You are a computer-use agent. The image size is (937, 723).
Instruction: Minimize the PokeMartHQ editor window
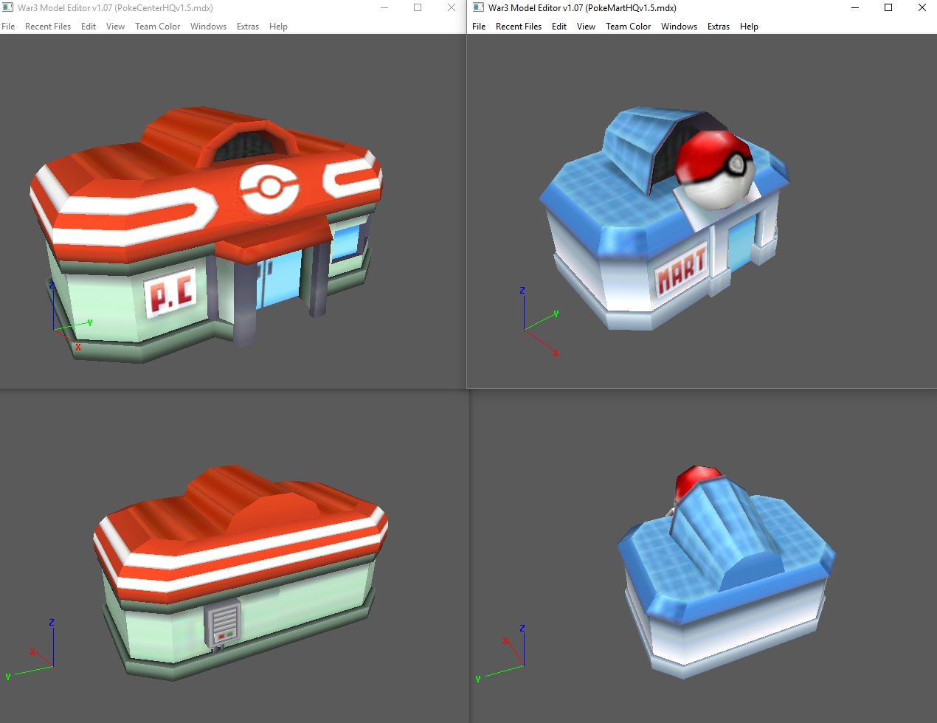[855, 7]
